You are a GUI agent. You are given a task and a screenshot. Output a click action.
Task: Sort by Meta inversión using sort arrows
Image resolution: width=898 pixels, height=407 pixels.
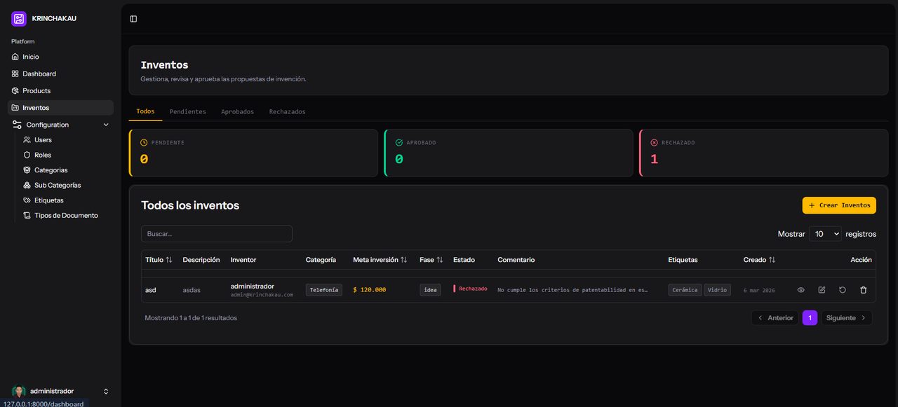(404, 260)
